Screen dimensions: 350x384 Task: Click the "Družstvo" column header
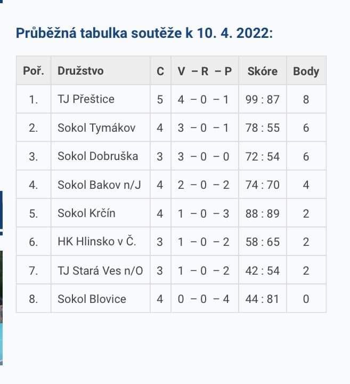80,70
